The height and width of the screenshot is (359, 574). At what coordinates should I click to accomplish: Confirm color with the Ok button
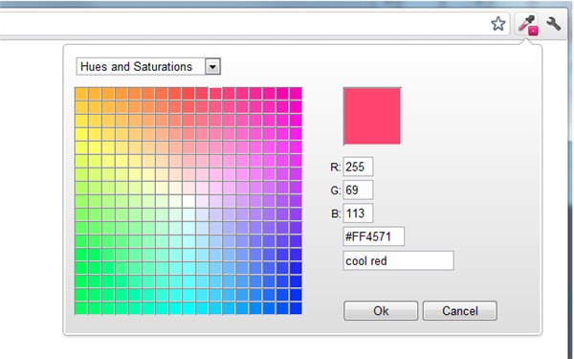381,310
